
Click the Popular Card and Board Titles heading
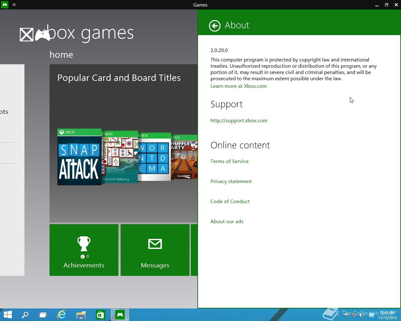[x=119, y=78]
